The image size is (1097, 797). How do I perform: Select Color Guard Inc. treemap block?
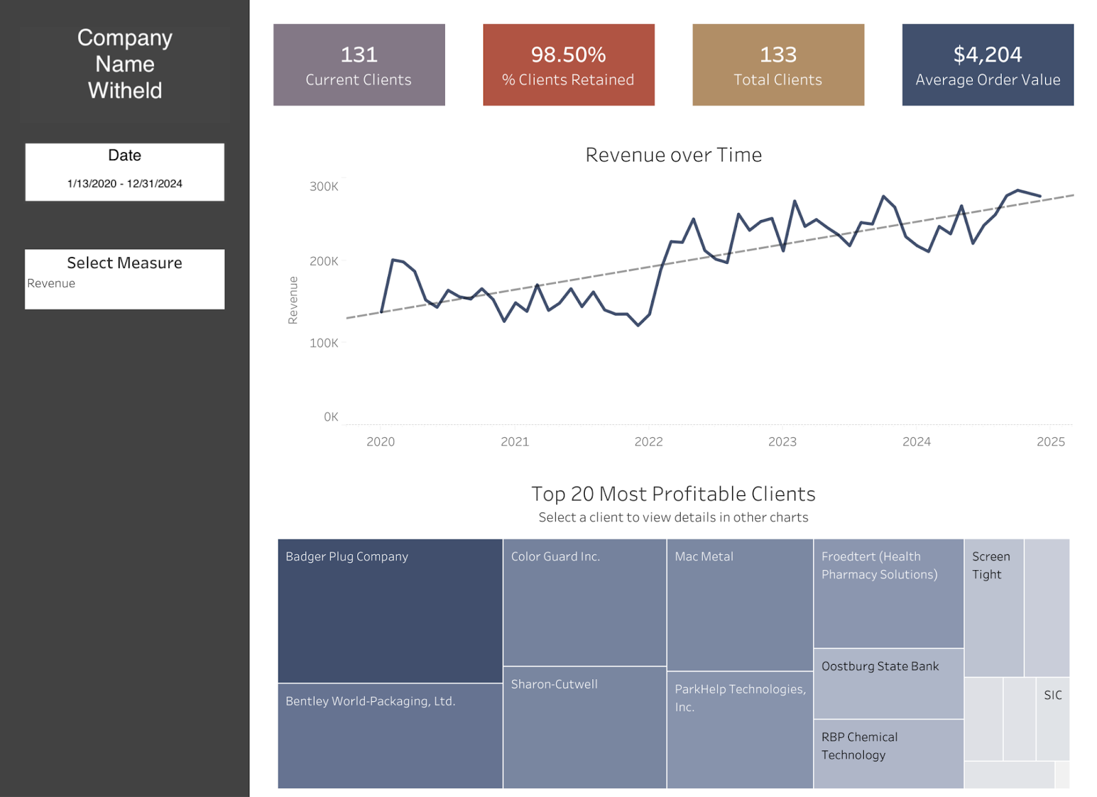click(x=584, y=602)
